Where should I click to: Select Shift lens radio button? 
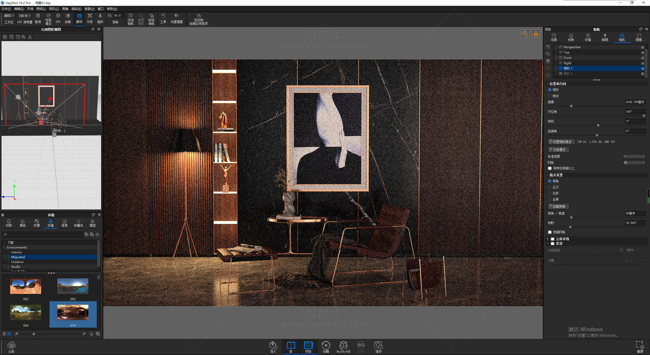click(x=550, y=193)
